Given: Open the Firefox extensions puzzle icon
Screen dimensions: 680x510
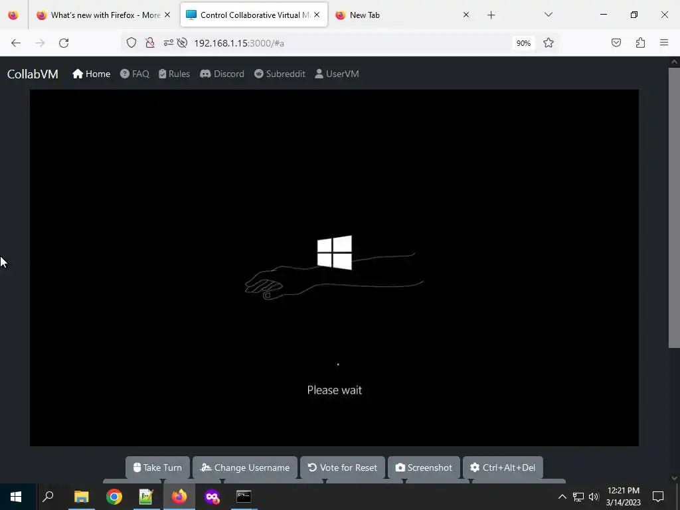Looking at the screenshot, I should tap(640, 42).
